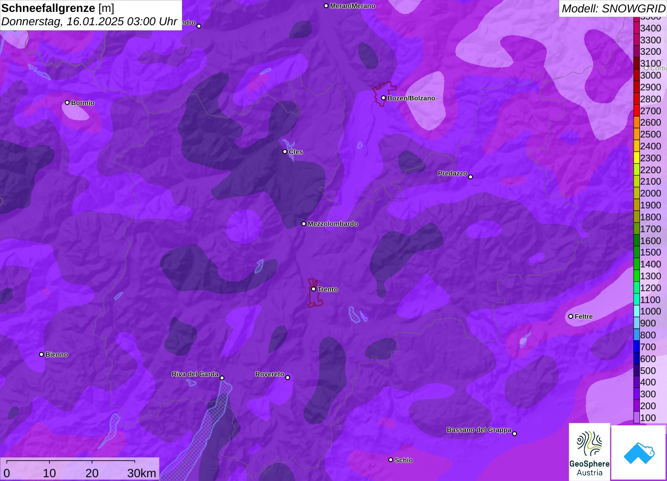The image size is (667, 481).
Task: Select the Feltre location marker
Action: [x=571, y=316]
